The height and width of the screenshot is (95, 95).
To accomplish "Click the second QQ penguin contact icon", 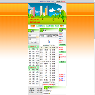I will (x=59, y=57).
